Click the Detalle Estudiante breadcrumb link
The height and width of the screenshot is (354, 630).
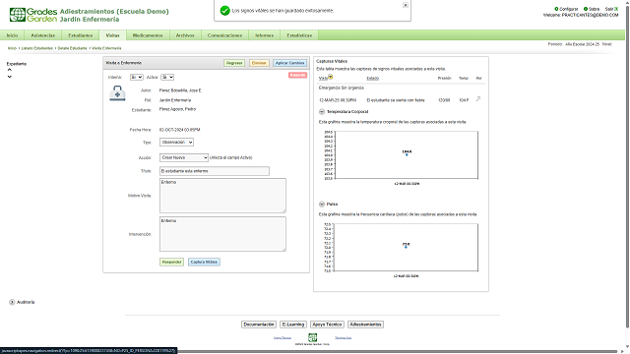72,48
